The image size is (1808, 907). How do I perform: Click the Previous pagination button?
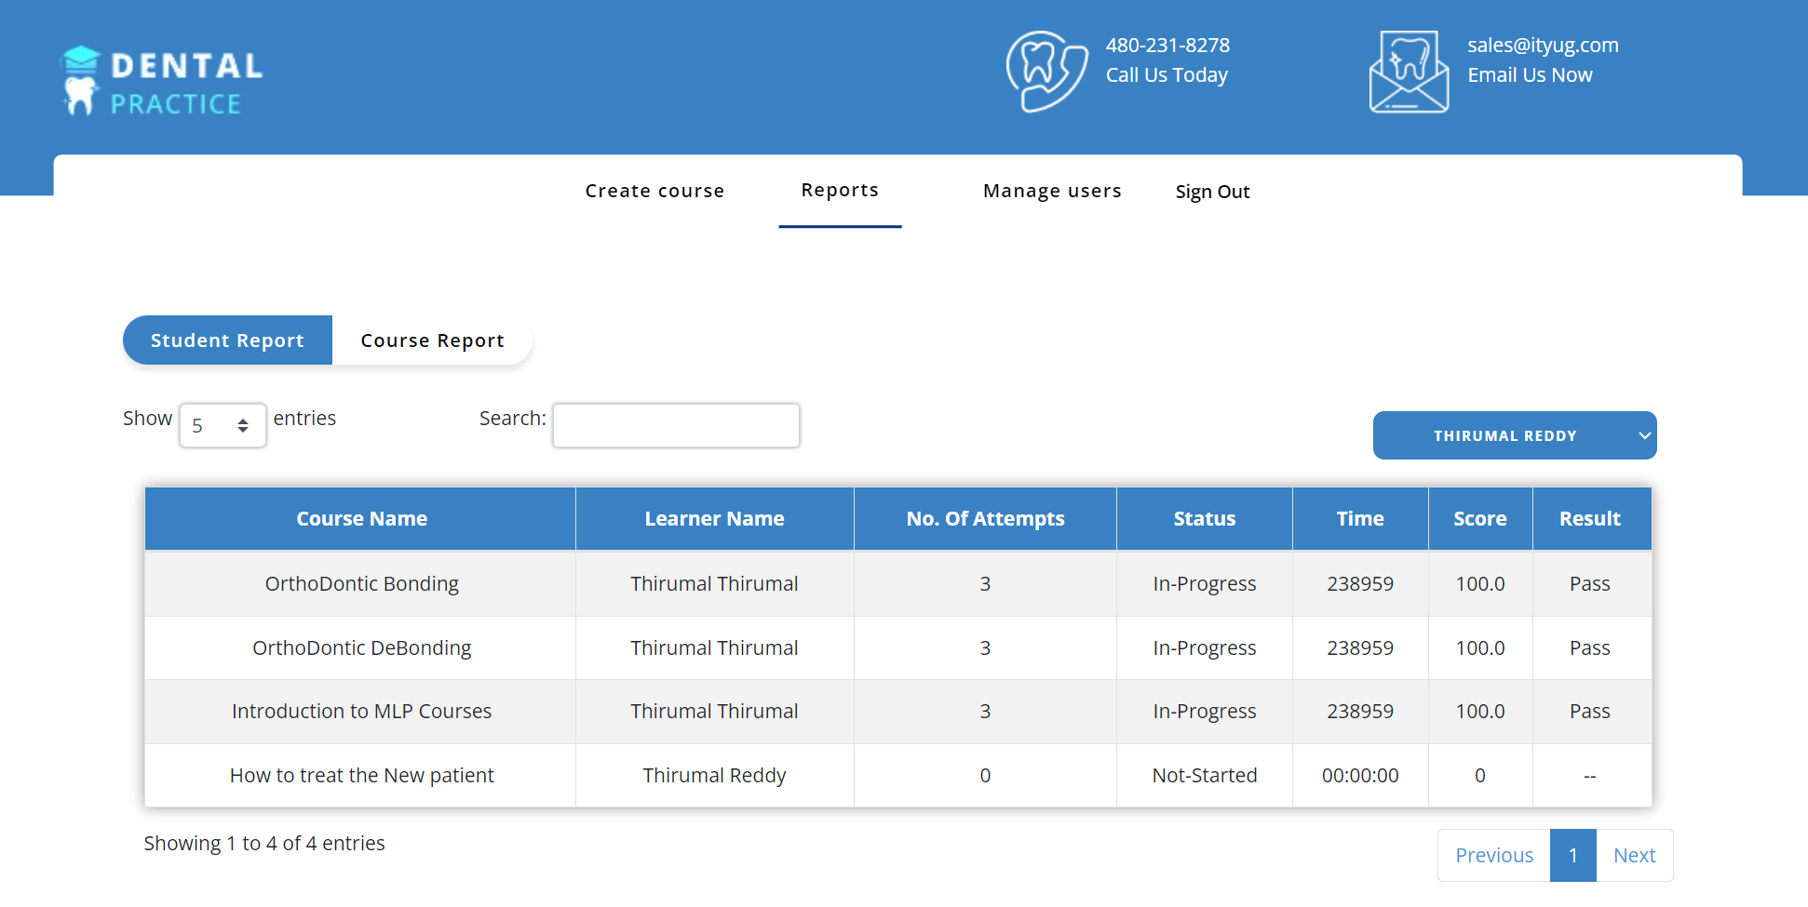[x=1493, y=855]
